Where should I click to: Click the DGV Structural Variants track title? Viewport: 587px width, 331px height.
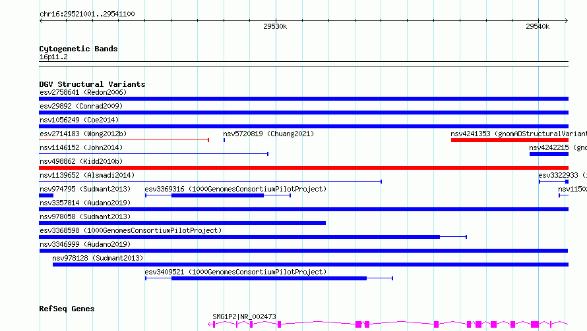92,84
